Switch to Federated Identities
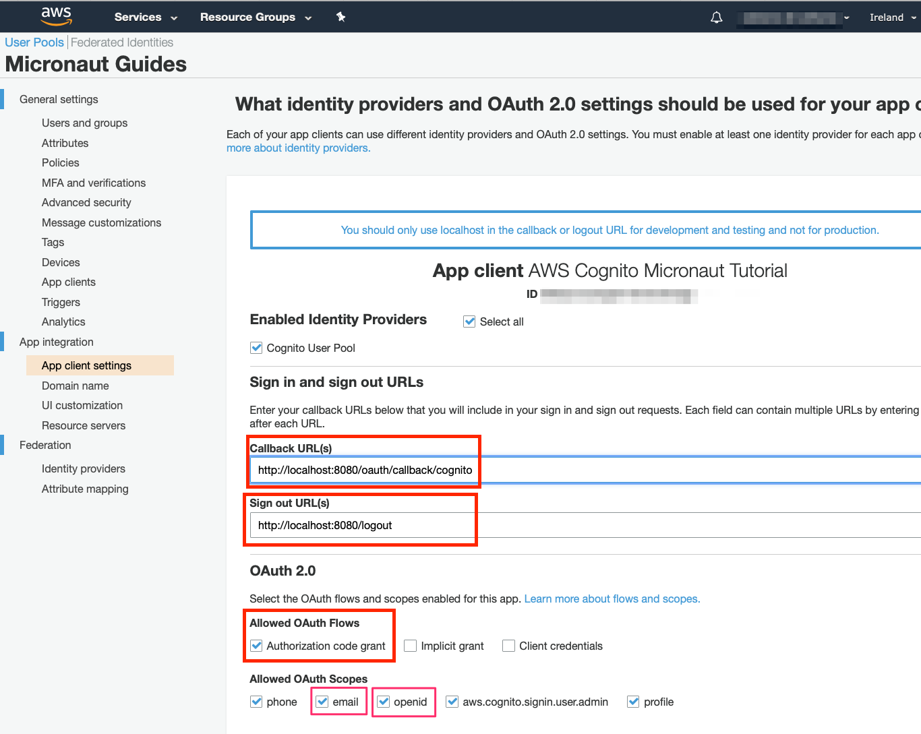Viewport: 921px width, 734px height. (122, 42)
